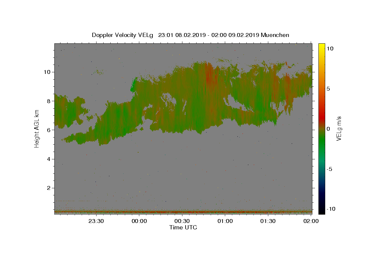This screenshot has width=386, height=257.
Task: Click the plot title 'Doppler Velocity VELg'
Action: (123, 35)
